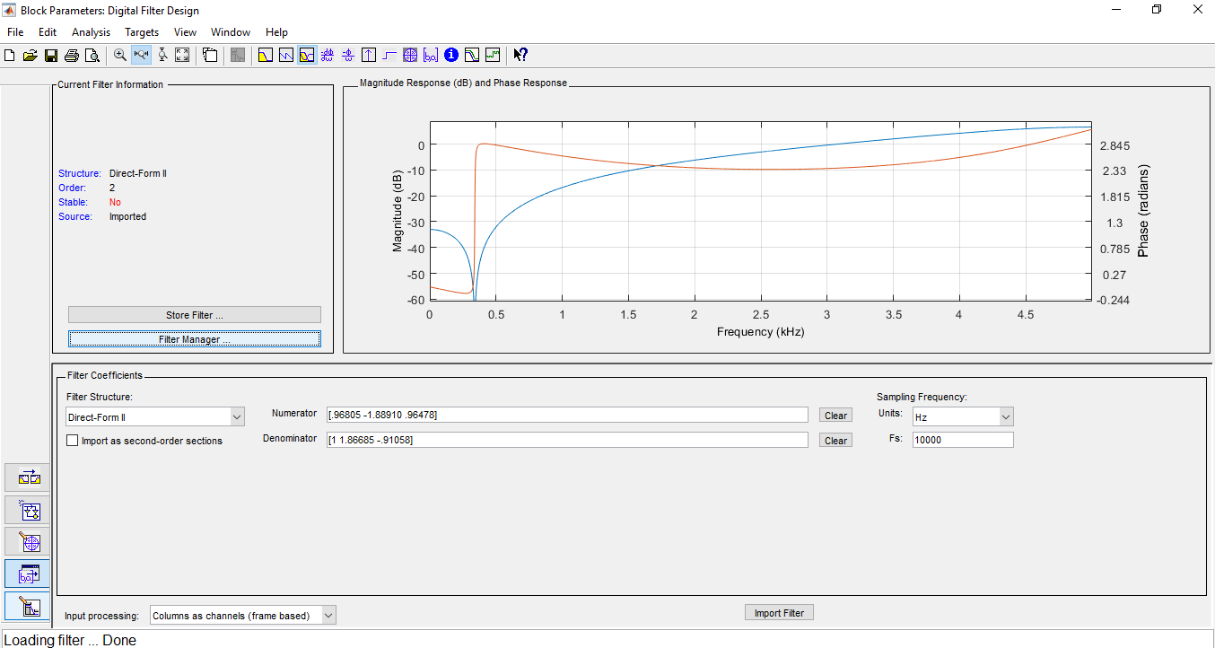Restore the default full view of the plot
Screen dimensions: 1215x648
click(x=182, y=55)
